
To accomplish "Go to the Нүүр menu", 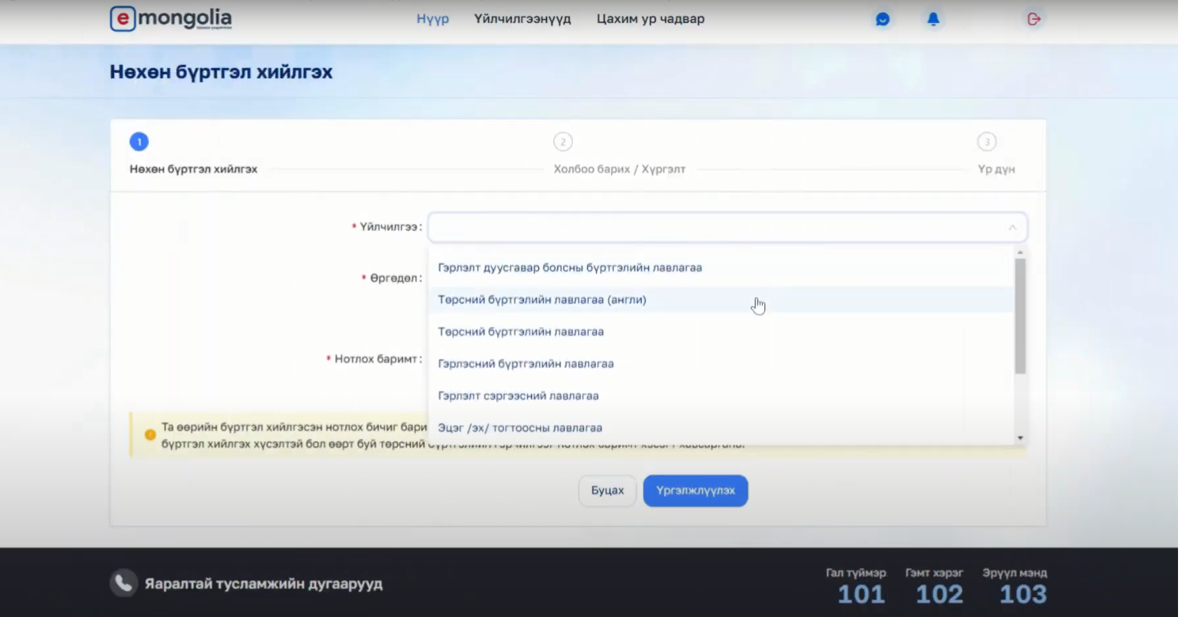I will 433,19.
